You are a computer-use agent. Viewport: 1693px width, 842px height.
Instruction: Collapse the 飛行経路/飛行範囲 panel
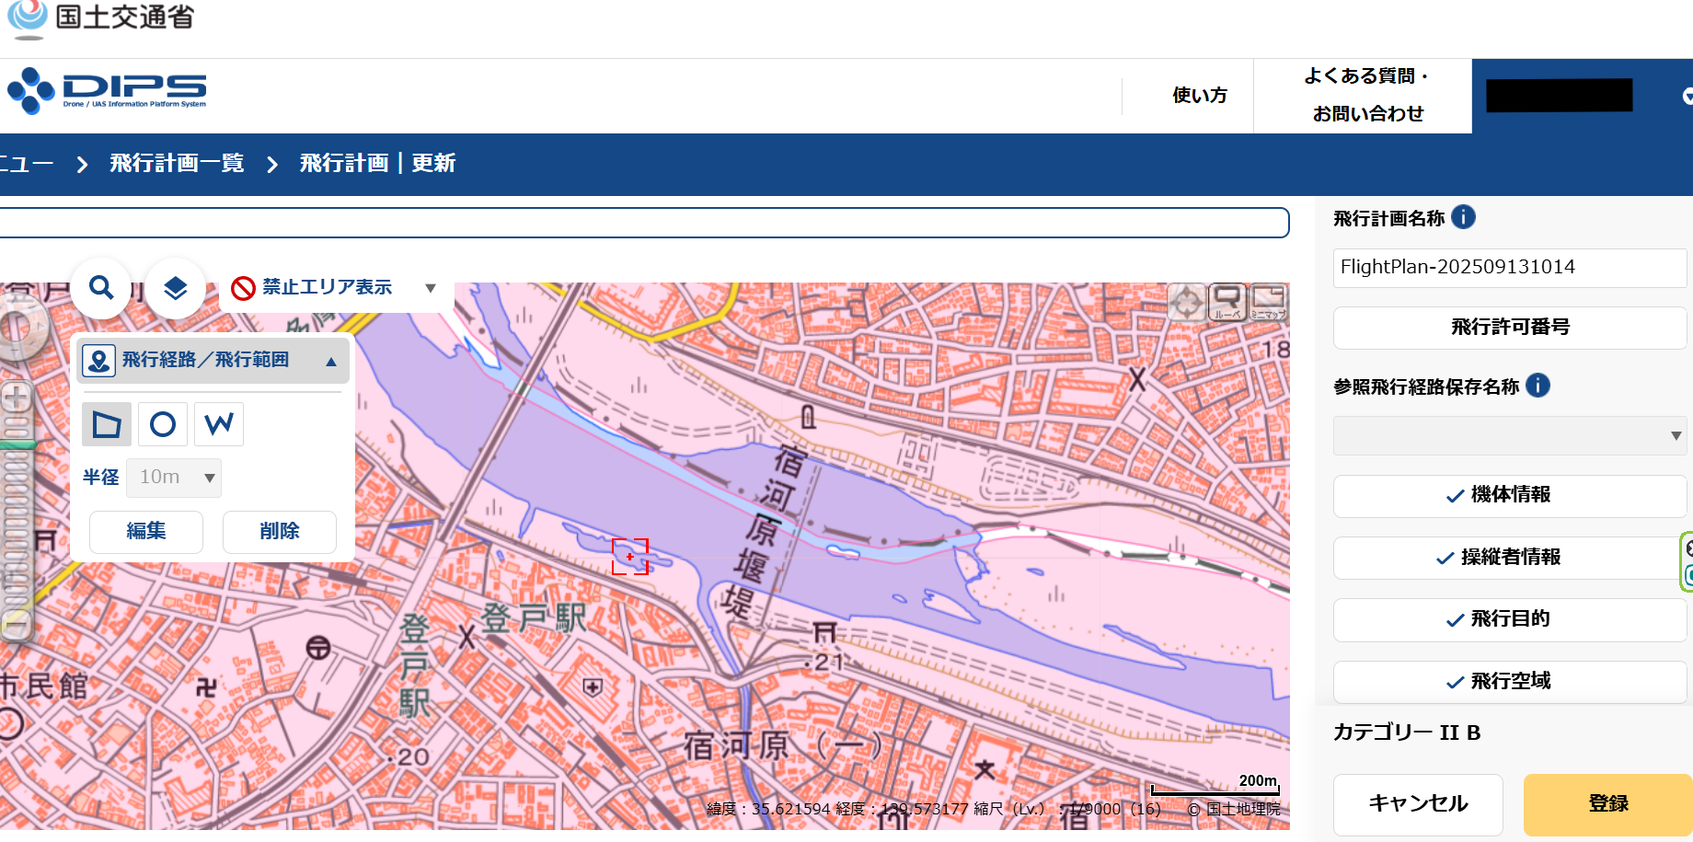(x=331, y=361)
